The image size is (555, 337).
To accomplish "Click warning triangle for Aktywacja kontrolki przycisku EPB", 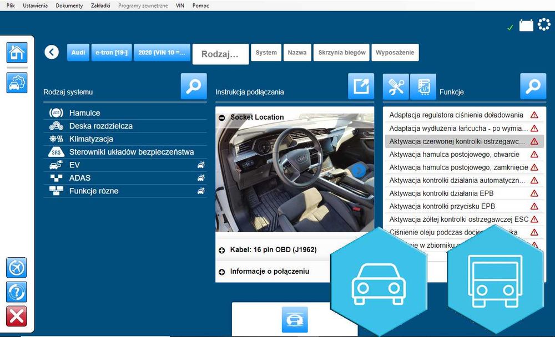I will point(534,207).
